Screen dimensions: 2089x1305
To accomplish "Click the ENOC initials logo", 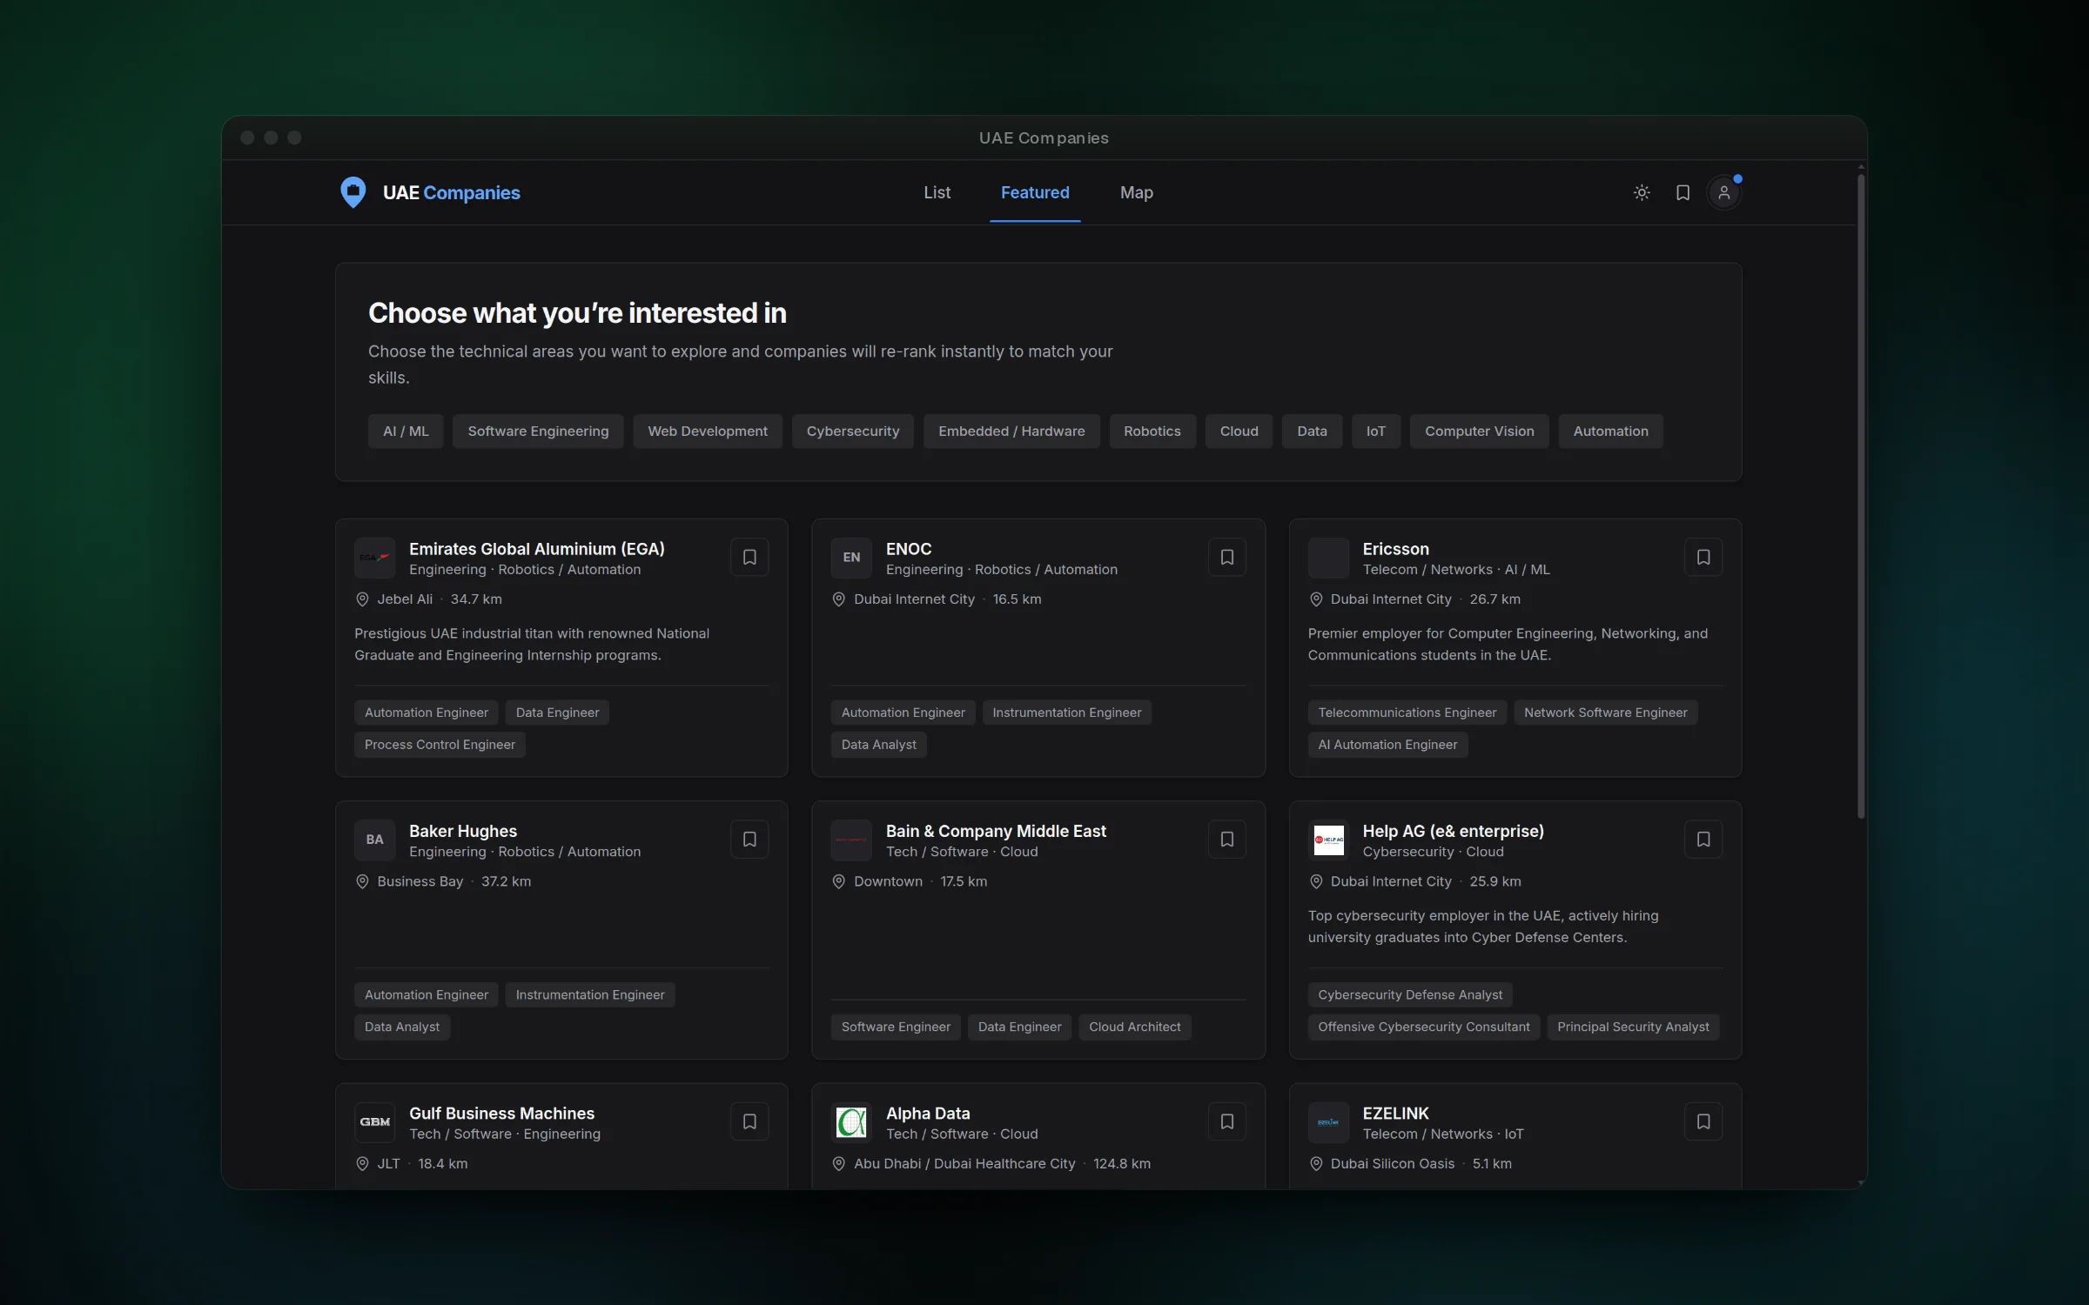I will coord(851,558).
